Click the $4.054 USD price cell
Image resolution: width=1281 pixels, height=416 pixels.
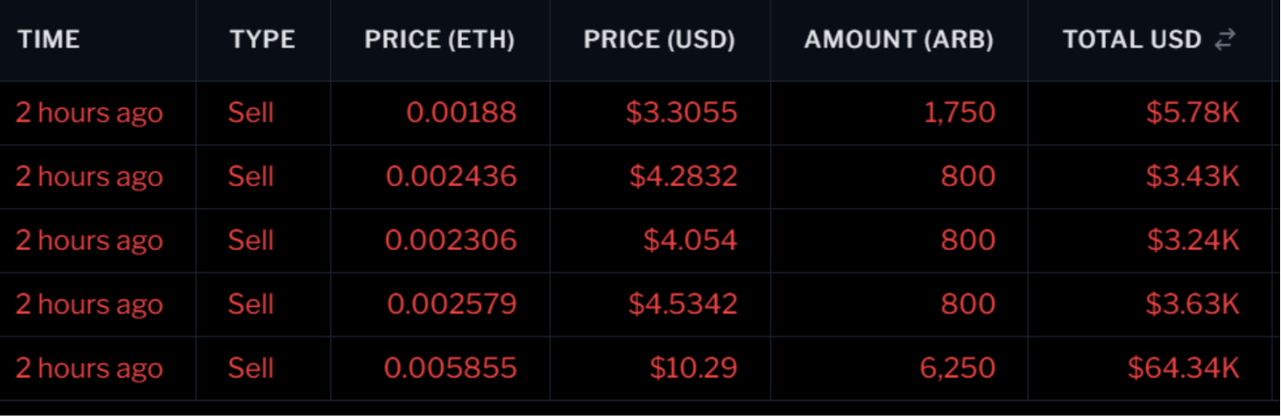click(690, 240)
